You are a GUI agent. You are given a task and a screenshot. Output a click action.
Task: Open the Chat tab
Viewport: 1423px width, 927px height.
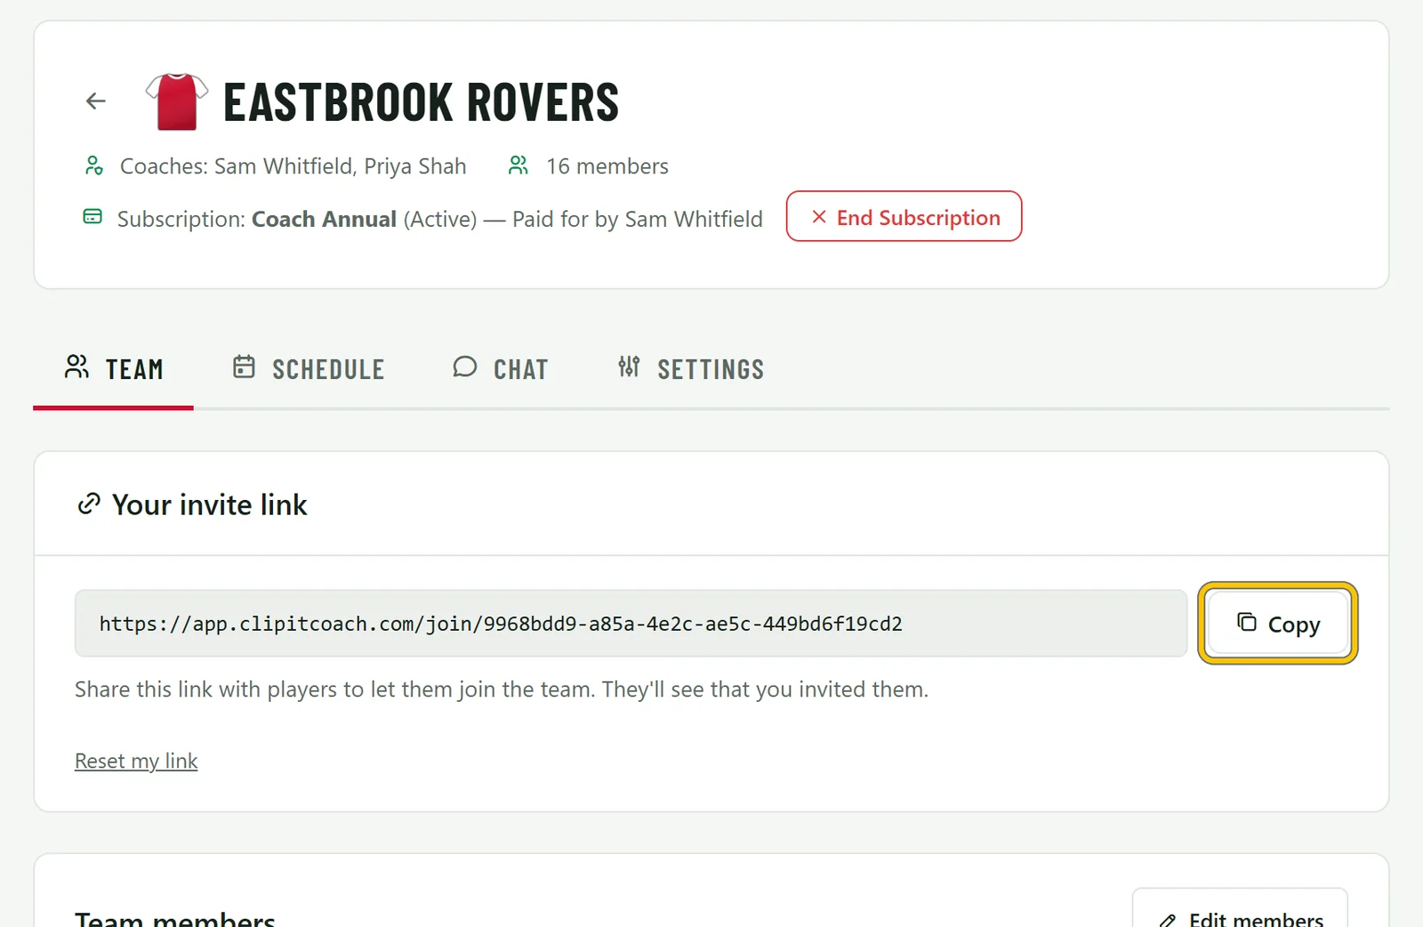click(501, 369)
